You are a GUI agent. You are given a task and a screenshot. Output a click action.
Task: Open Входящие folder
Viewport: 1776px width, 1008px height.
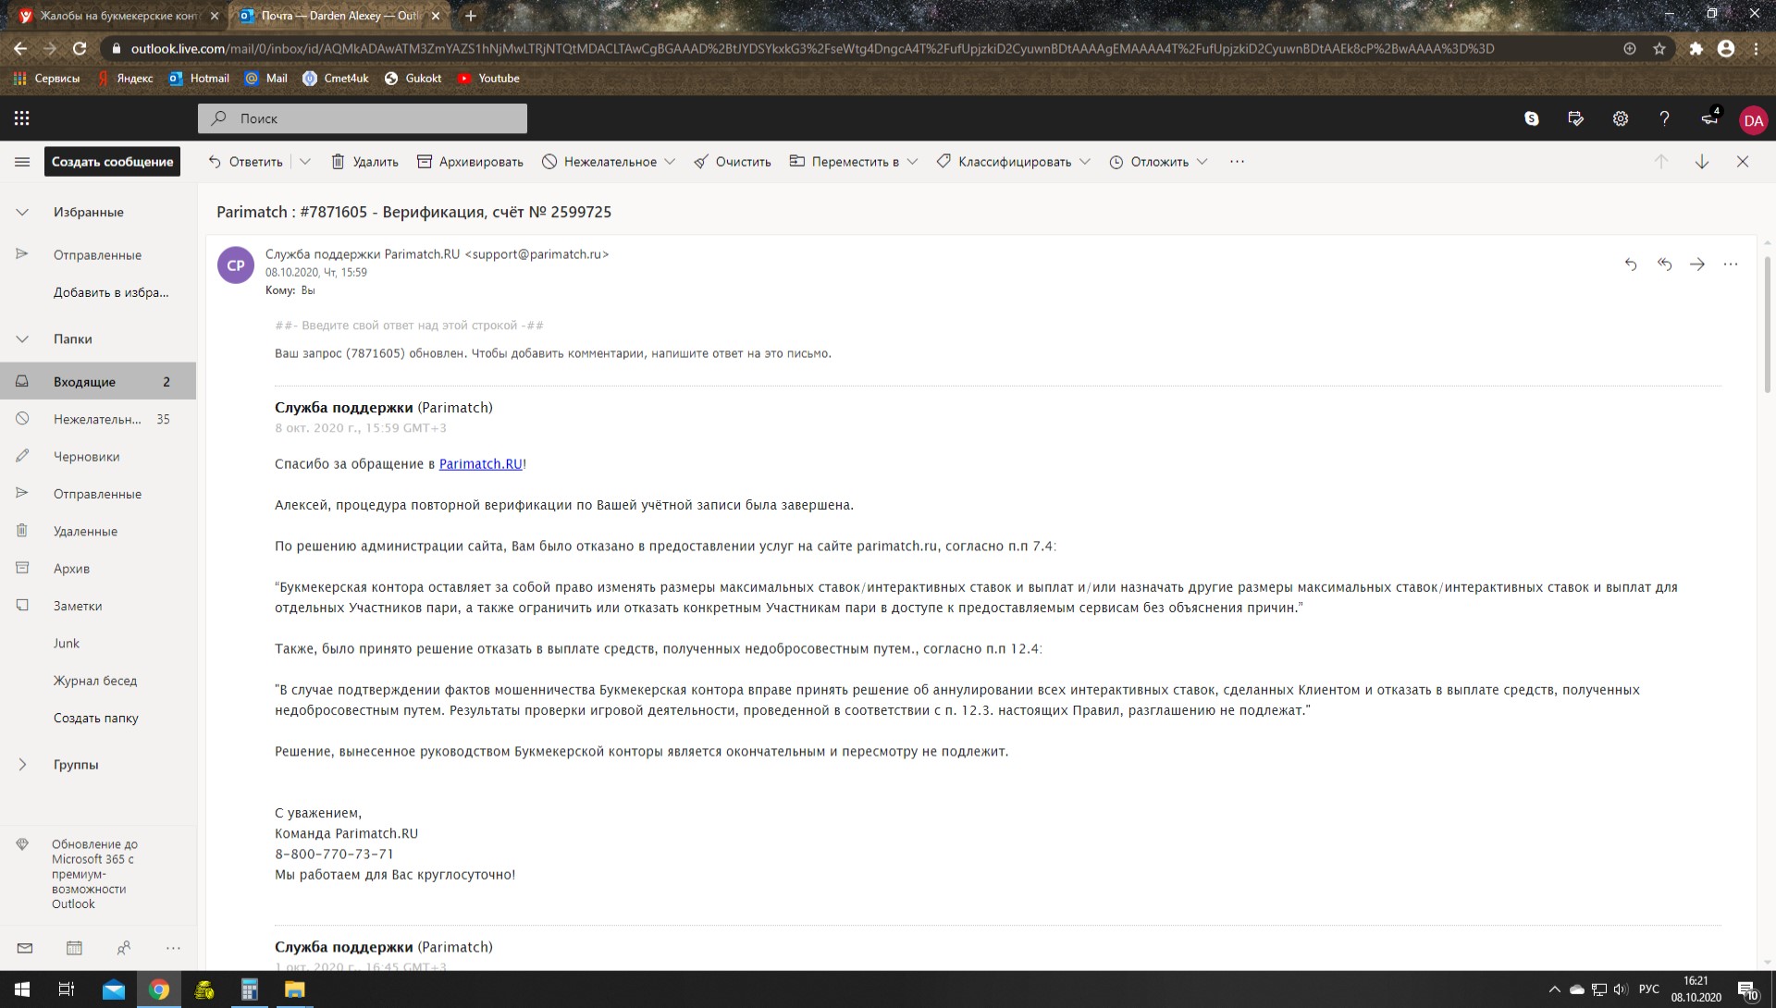[x=98, y=381]
